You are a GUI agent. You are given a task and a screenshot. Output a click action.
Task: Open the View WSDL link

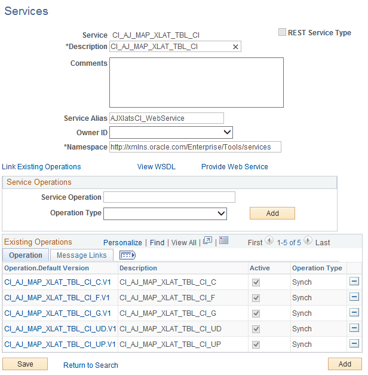157,167
